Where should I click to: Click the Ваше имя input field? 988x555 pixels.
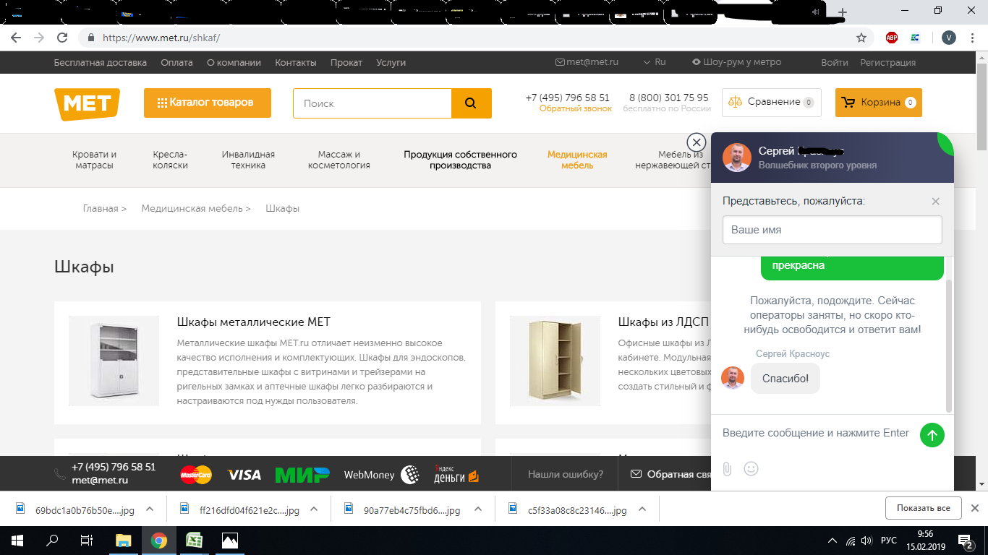(832, 230)
